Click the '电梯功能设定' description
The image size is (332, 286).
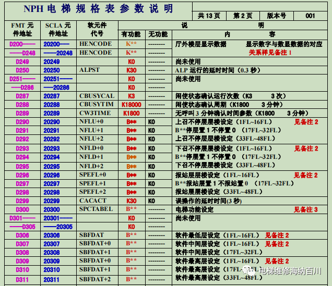coord(194,209)
